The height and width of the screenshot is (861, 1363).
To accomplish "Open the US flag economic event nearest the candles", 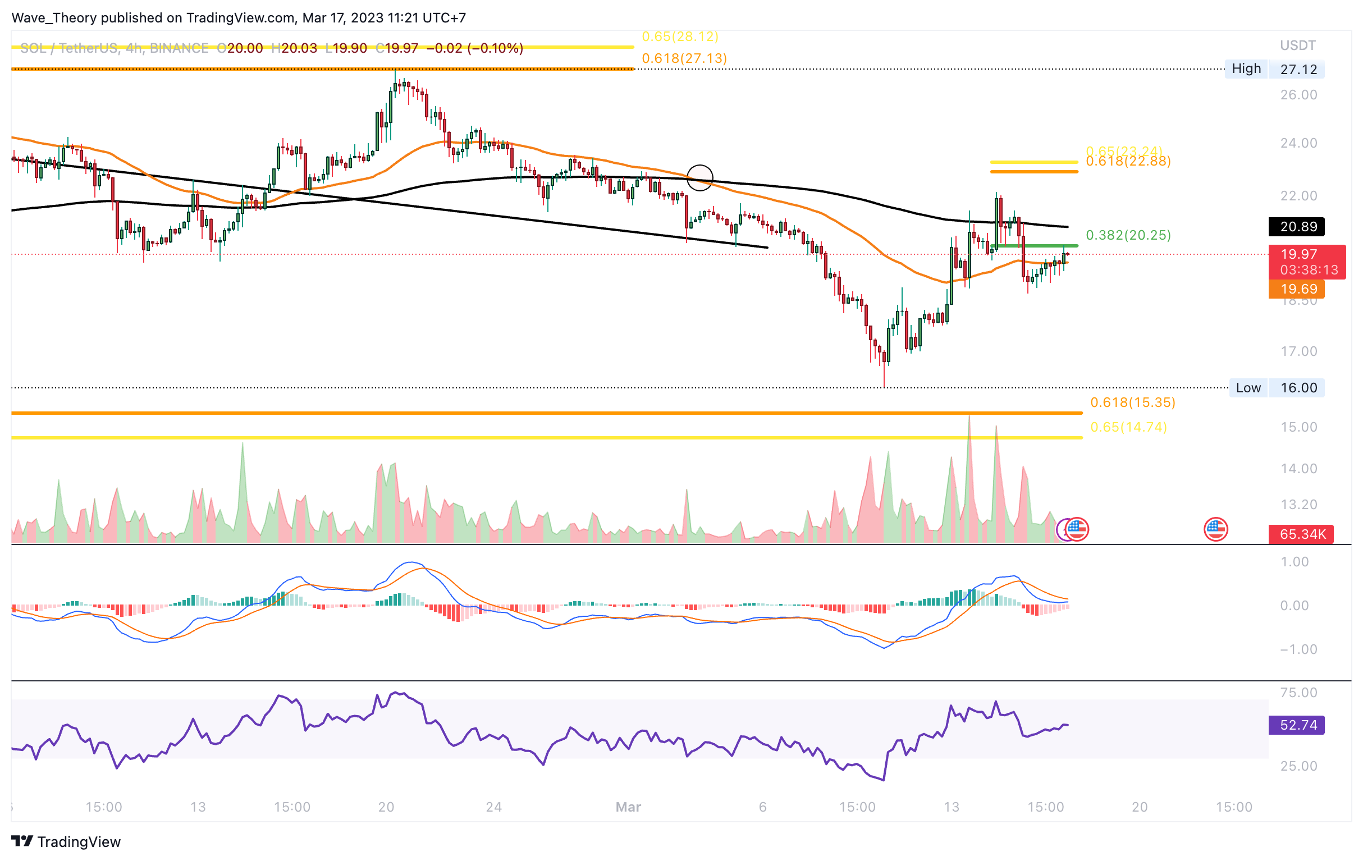I will 1077,530.
